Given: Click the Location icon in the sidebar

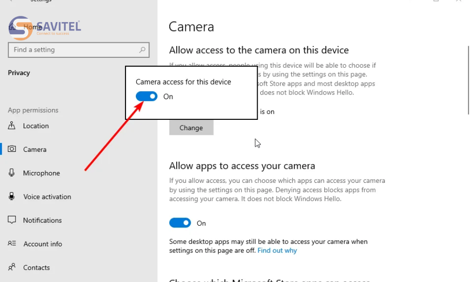Looking at the screenshot, I should (12, 125).
